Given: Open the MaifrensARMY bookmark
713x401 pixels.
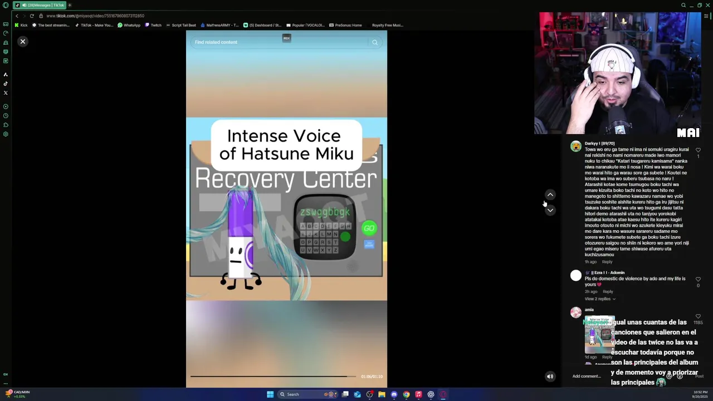Looking at the screenshot, I should point(219,25).
